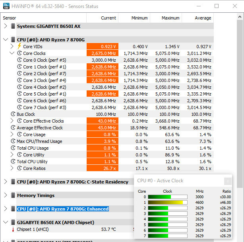Click the clock icon of Core 7 Clock (perf #3)
Image resolution: width=244 pixels, height=242 pixels.
click(19, 107)
